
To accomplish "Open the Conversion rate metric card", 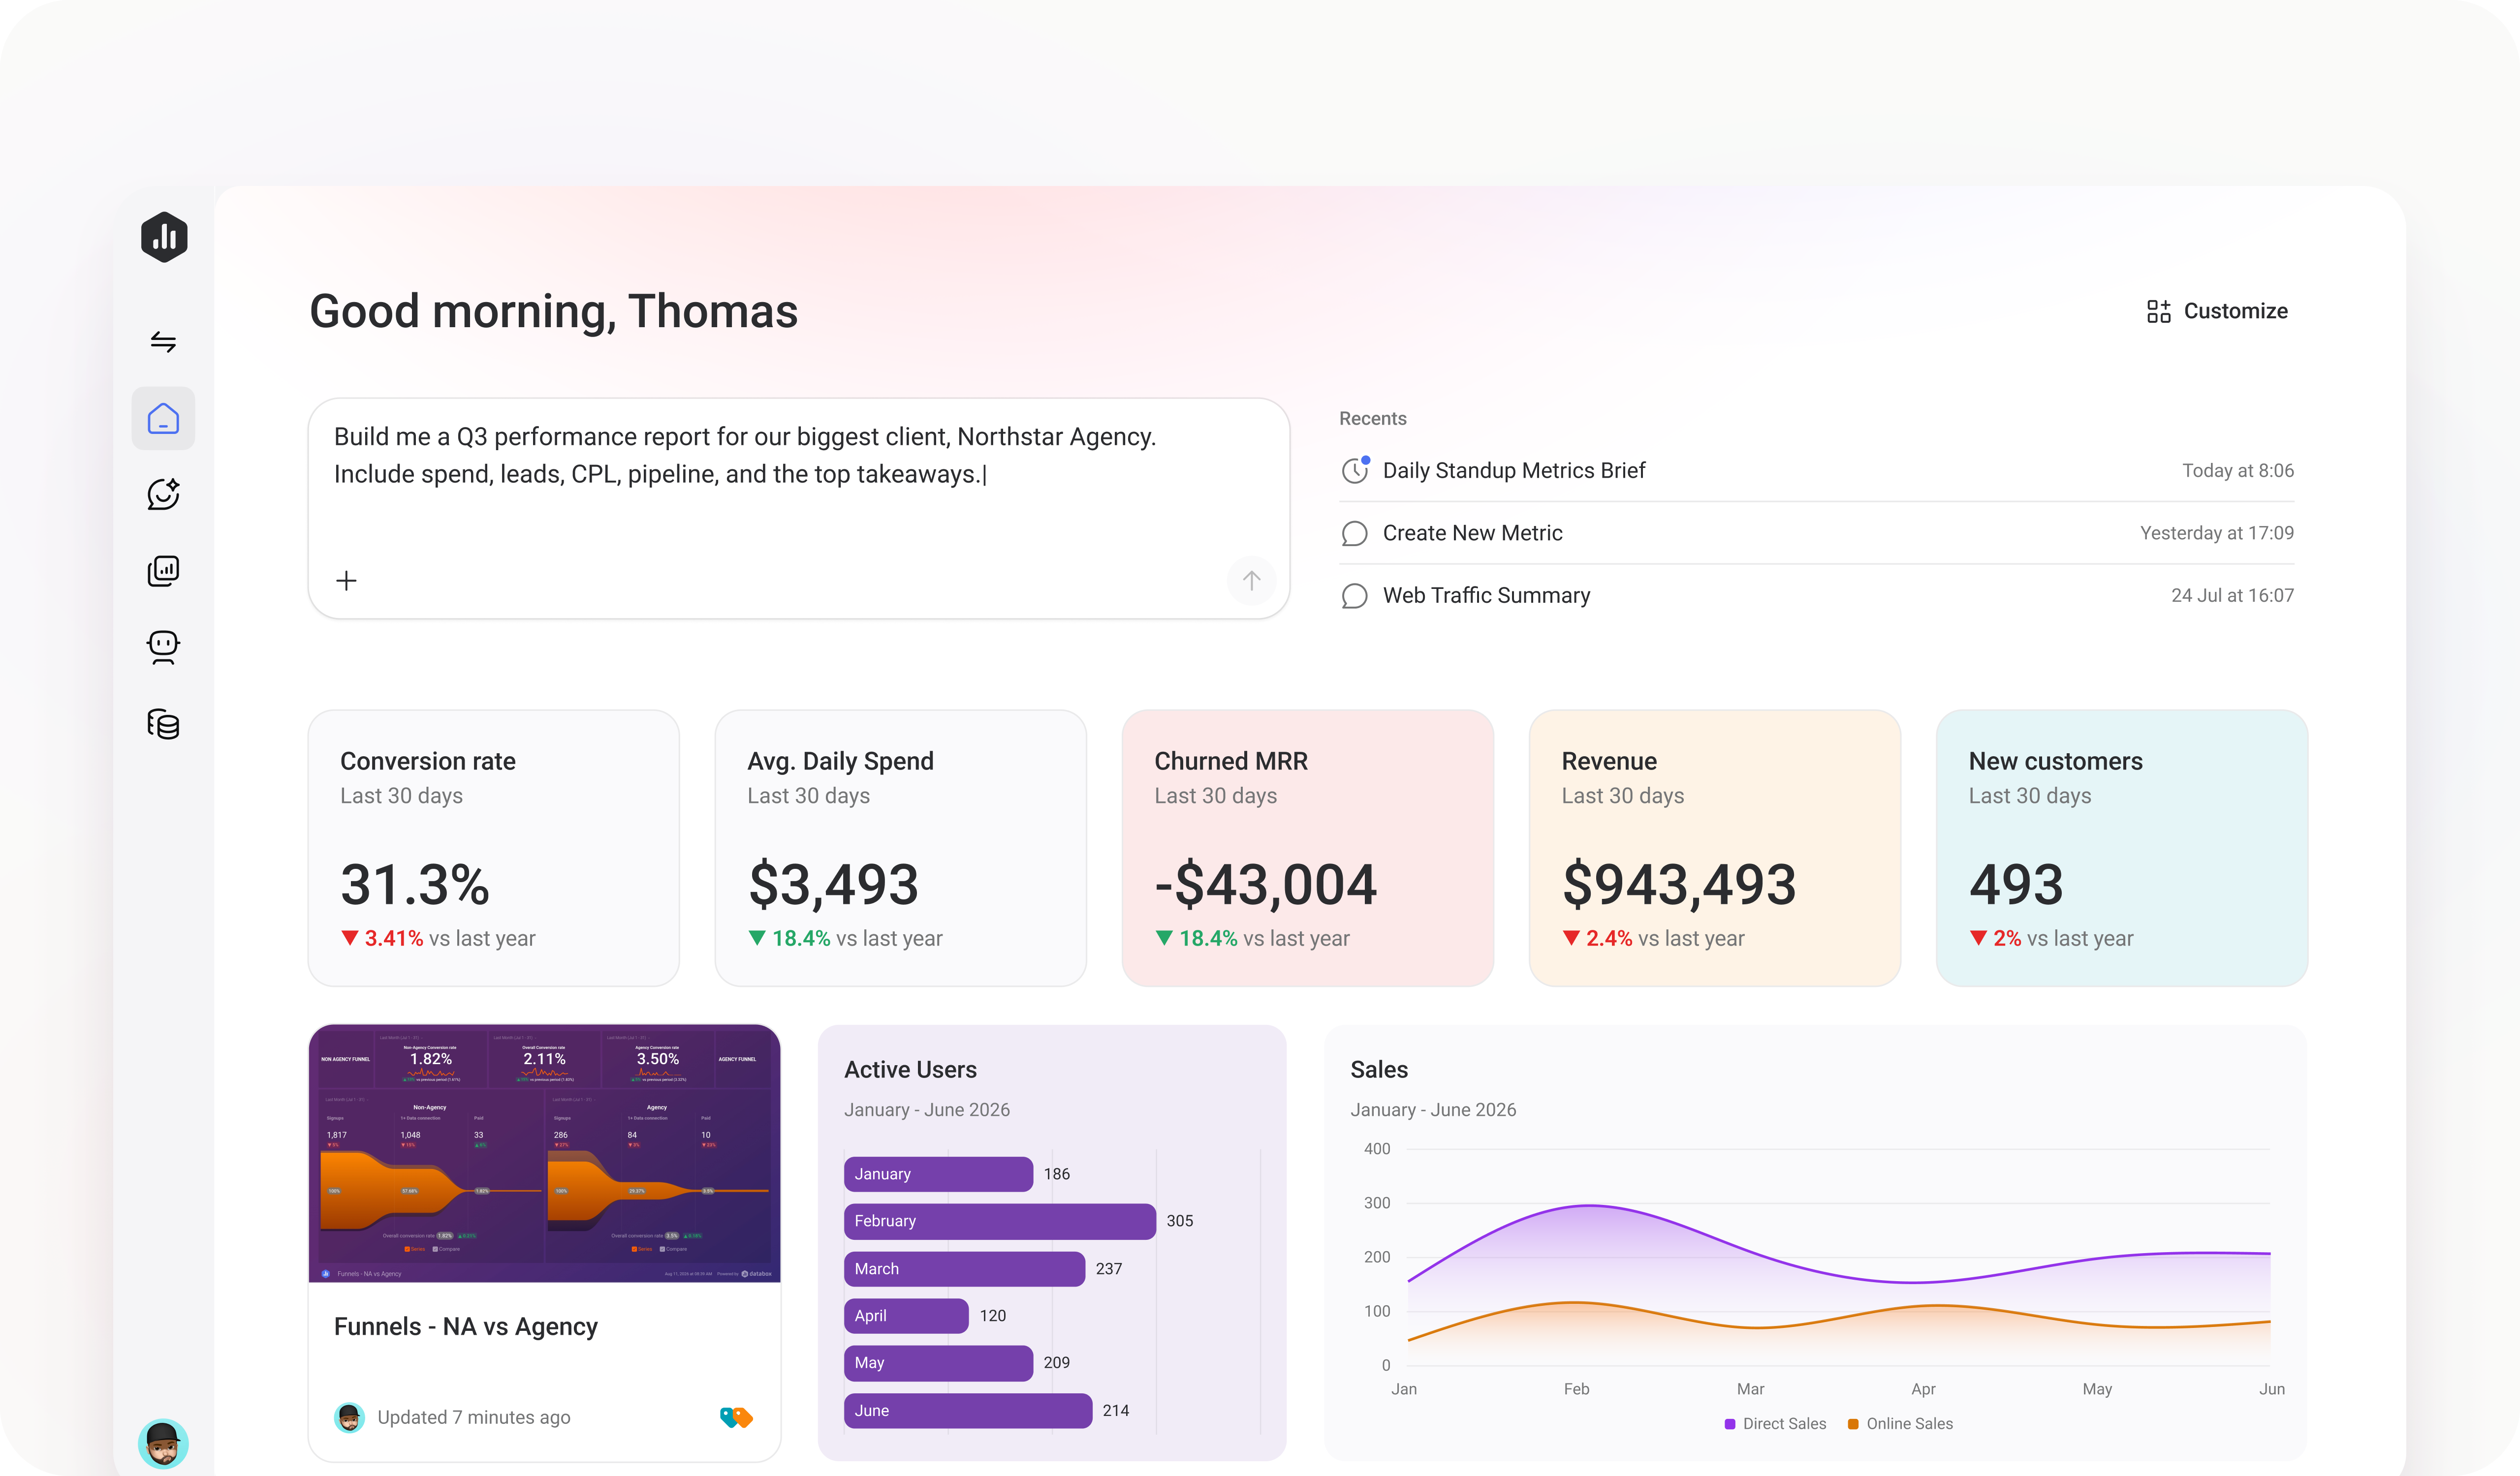I will (x=494, y=848).
